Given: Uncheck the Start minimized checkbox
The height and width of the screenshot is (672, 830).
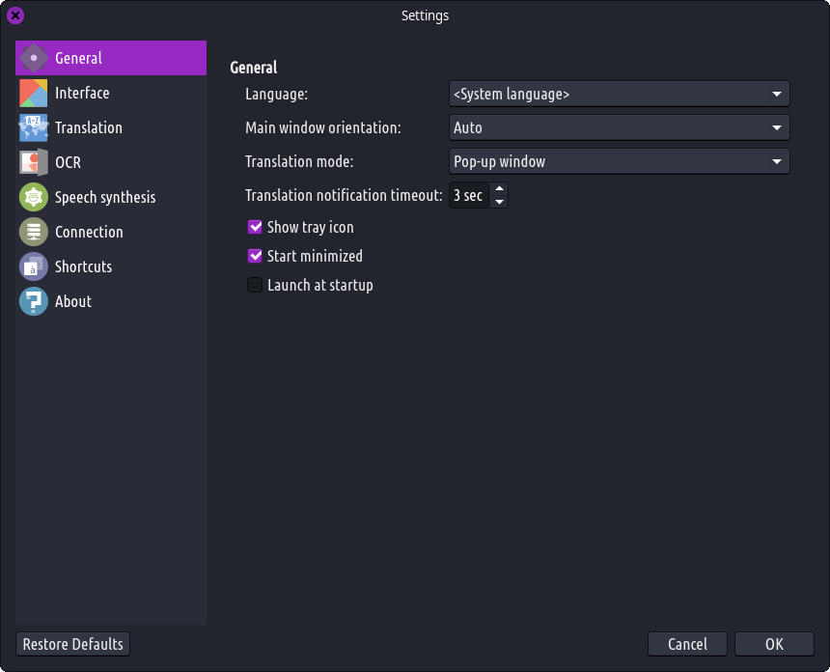Looking at the screenshot, I should [x=255, y=256].
